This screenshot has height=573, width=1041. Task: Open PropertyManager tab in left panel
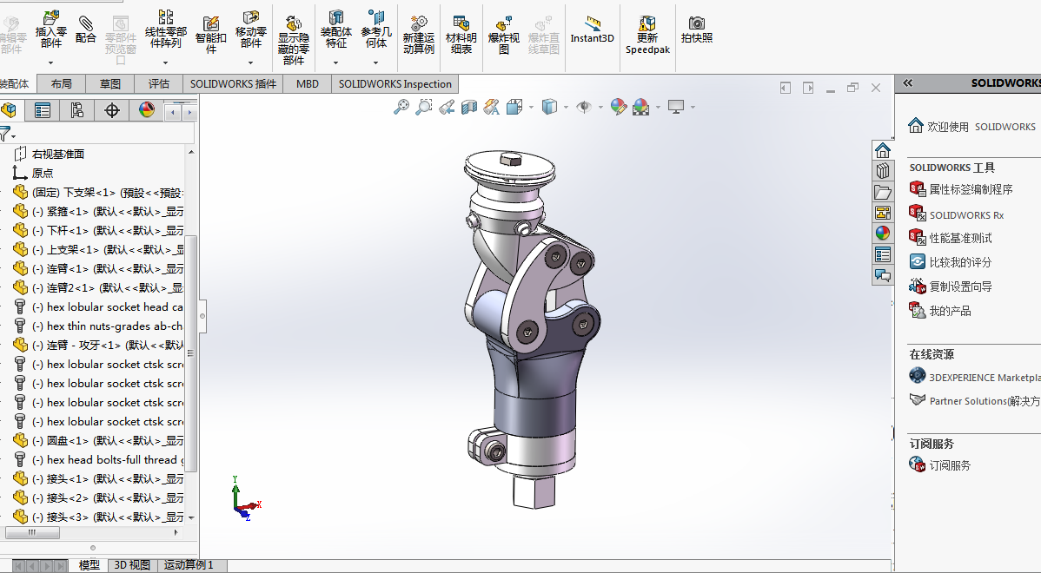43,110
